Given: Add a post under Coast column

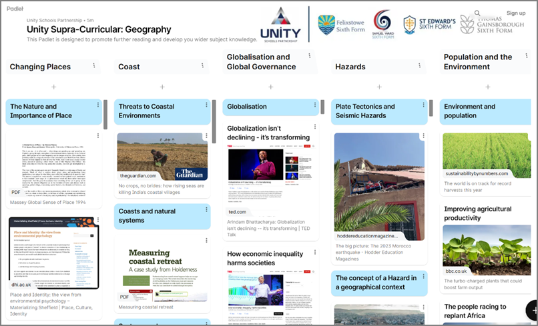Looking at the screenshot, I should pos(162,87).
